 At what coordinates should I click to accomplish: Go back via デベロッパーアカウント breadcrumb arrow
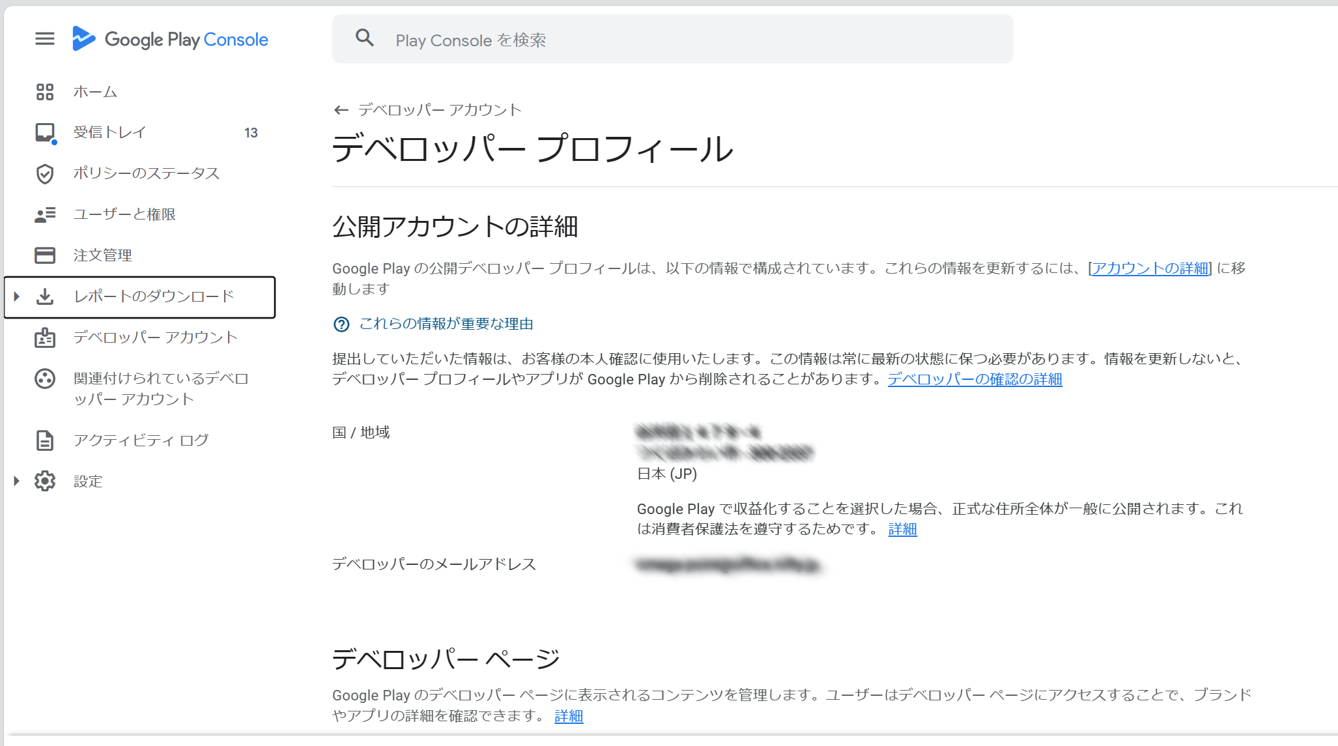tap(341, 109)
